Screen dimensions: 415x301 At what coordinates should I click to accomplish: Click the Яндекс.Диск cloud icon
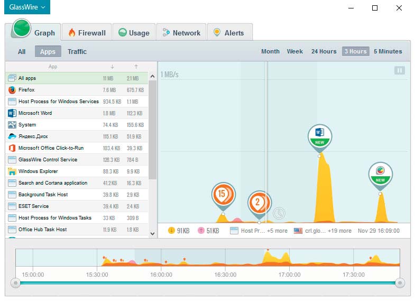pyautogui.click(x=12, y=136)
